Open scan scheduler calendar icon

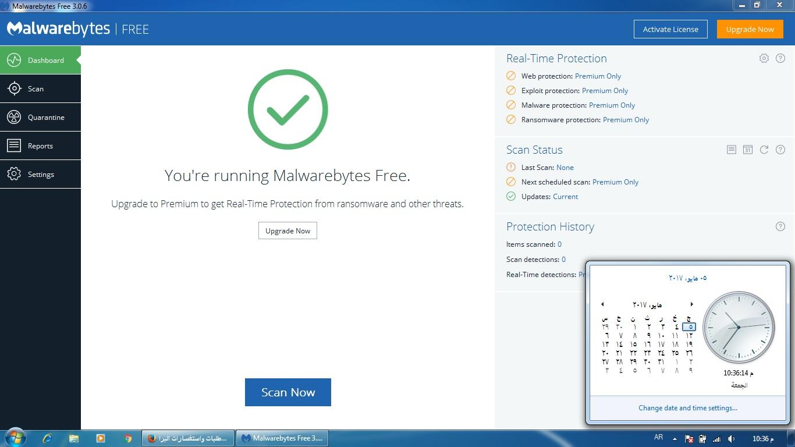pos(748,150)
